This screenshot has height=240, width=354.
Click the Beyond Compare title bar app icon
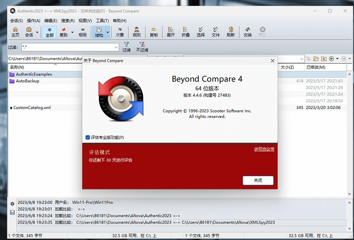click(13, 11)
